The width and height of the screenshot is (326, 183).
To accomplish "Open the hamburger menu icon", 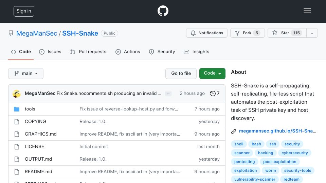I will (x=307, y=11).
